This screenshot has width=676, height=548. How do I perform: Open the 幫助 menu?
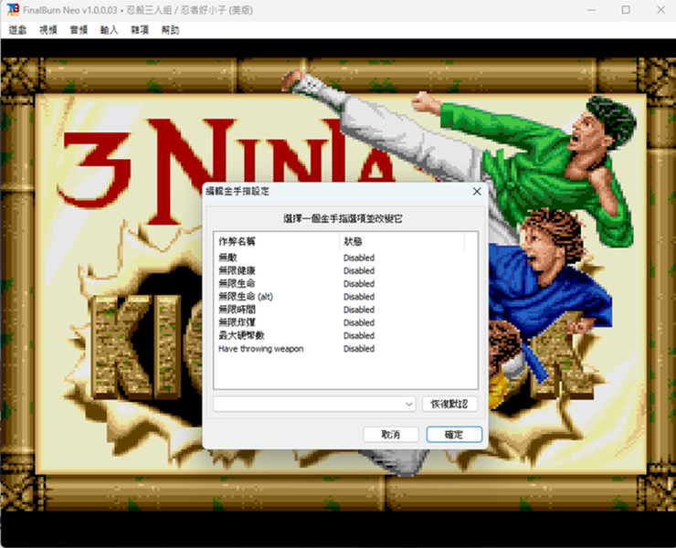(170, 30)
